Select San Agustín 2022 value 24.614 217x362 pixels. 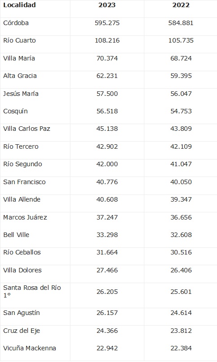pos(181,313)
